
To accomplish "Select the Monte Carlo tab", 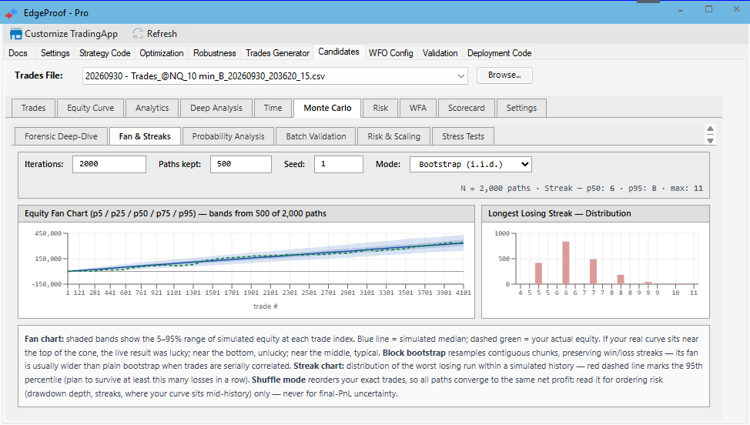I will 328,108.
